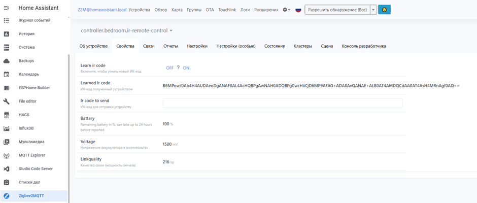Open the permit join split-button arrow
The image size is (477, 203).
pyautogui.click(x=373, y=10)
